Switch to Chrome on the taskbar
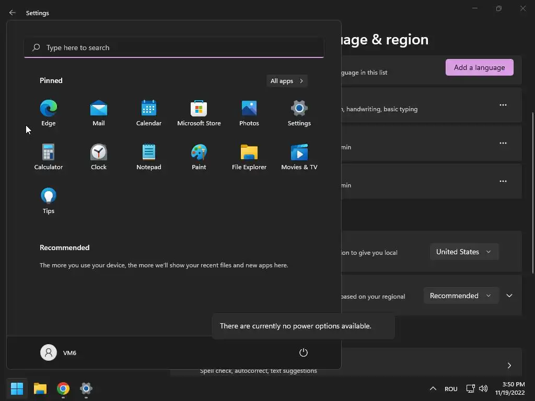Screen dimensions: 535x401 [63, 388]
